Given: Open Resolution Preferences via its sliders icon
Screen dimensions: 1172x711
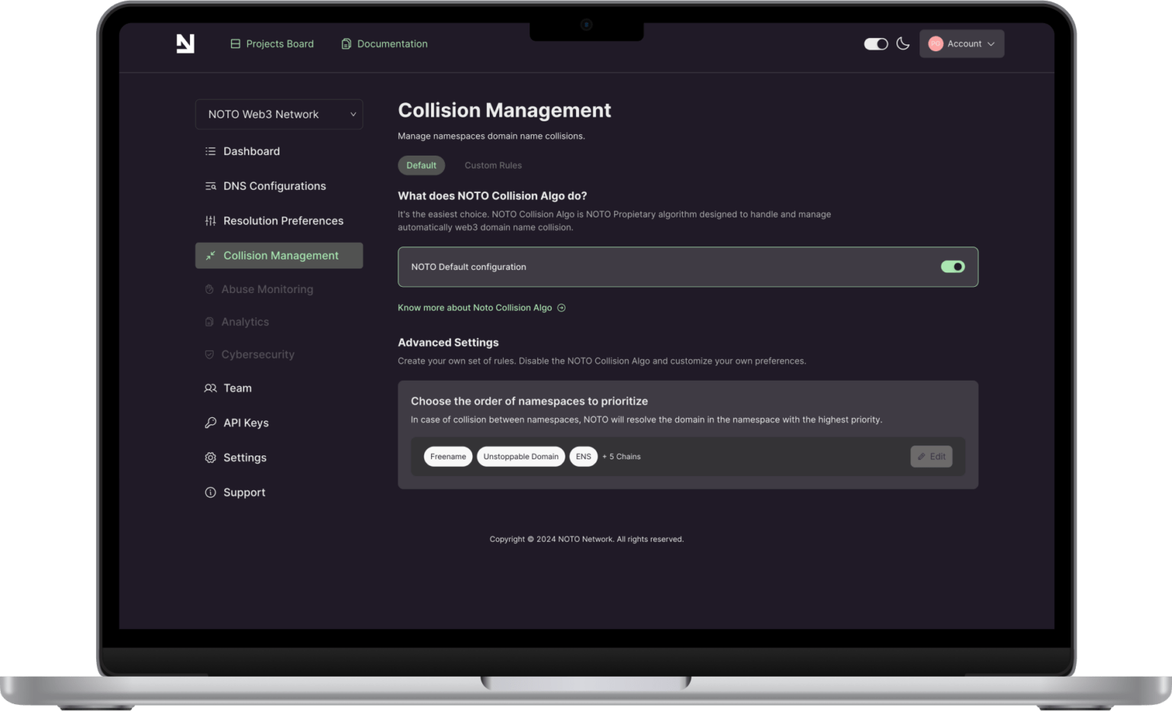Looking at the screenshot, I should [x=211, y=220].
